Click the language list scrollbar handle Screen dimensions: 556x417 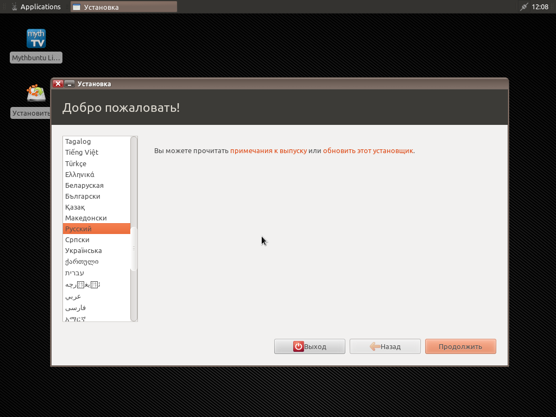tap(134, 248)
